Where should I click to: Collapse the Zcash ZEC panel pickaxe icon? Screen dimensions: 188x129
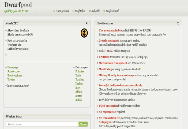click(87, 23)
